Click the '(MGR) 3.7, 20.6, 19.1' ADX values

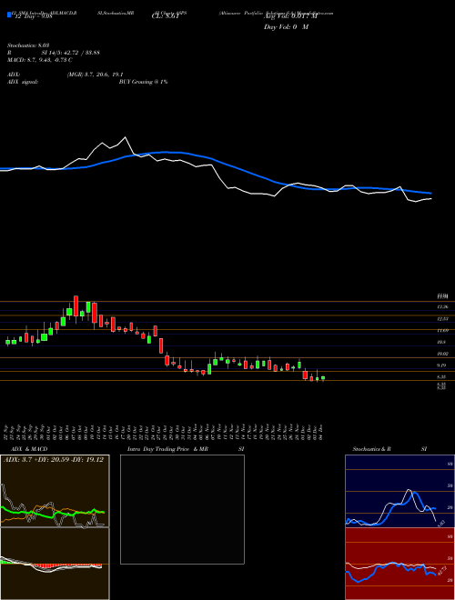pos(95,75)
